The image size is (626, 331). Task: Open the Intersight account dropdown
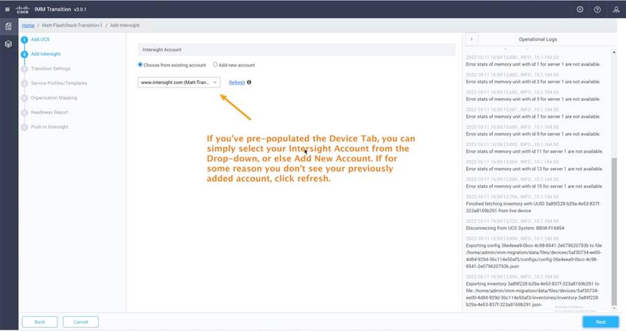click(x=179, y=83)
